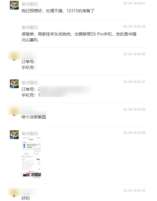Select the message about 联想Z6 Pro手机
This screenshot has height=201, width=157.
(79, 37)
